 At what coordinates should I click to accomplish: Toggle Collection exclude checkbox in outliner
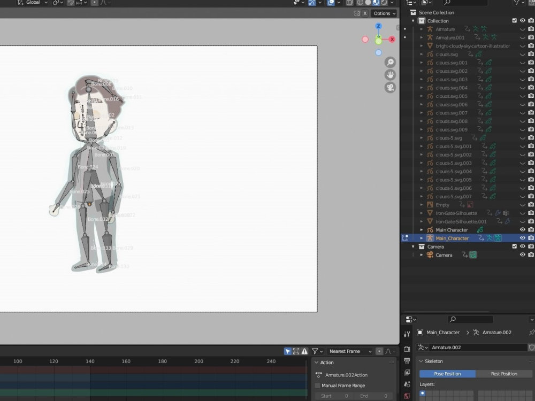click(515, 20)
